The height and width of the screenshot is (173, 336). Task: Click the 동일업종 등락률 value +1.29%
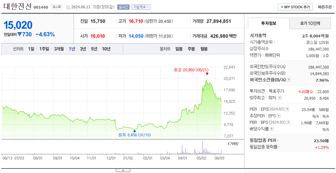322,147
